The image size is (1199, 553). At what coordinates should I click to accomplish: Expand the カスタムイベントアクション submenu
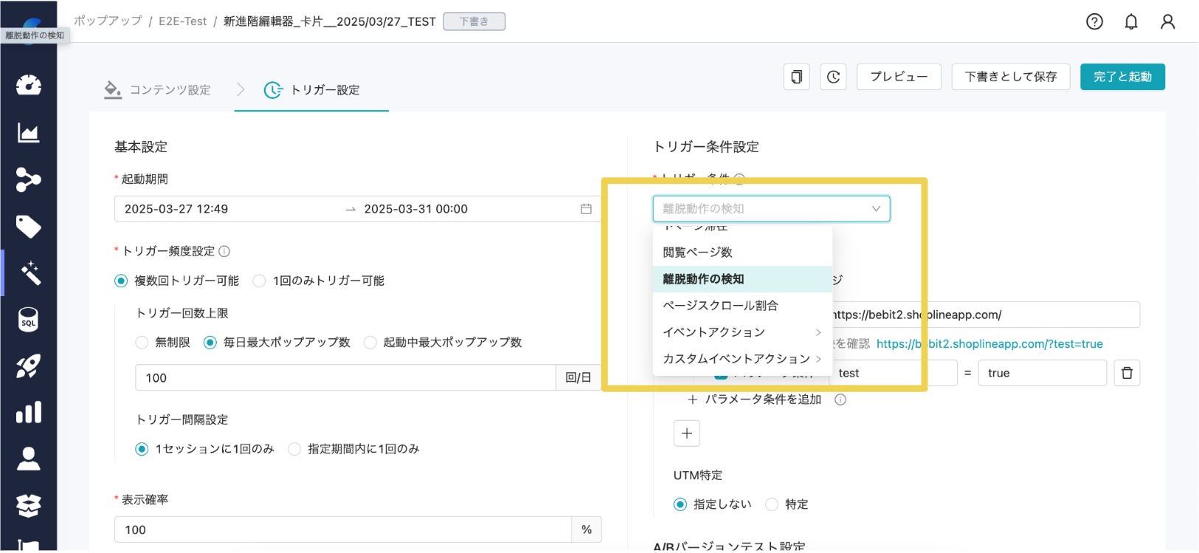tap(742, 359)
